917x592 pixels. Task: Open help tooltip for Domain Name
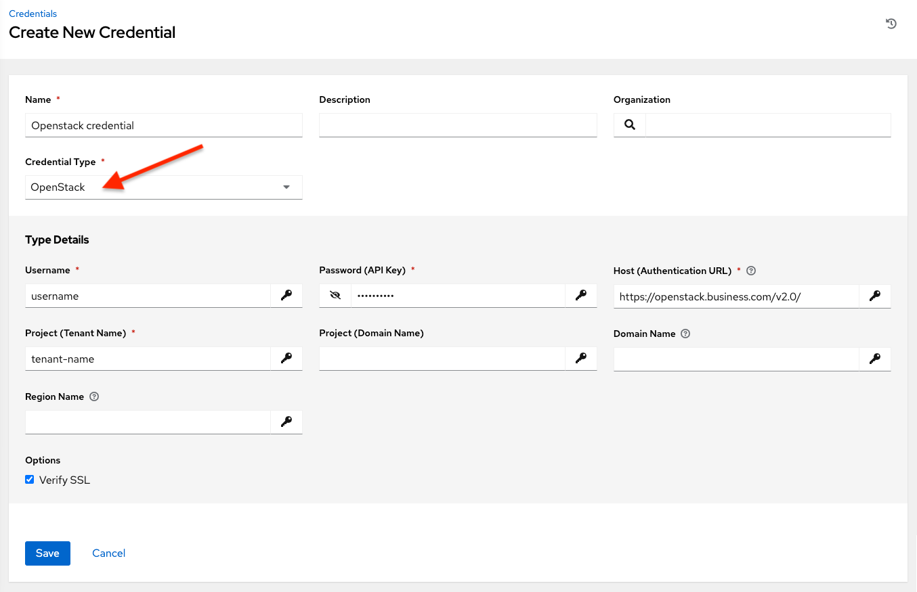click(x=685, y=333)
